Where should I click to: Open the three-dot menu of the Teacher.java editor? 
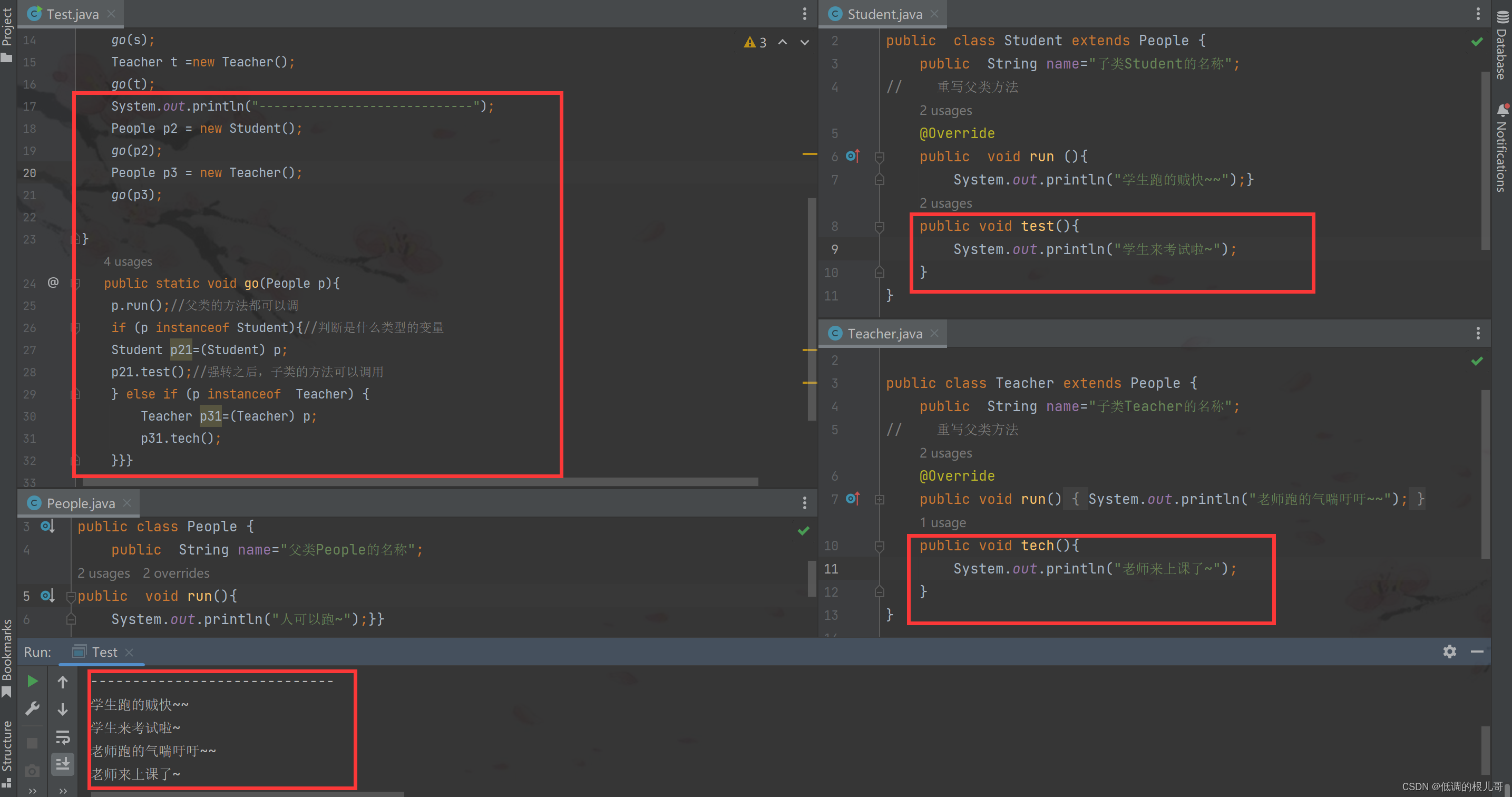(1477, 333)
